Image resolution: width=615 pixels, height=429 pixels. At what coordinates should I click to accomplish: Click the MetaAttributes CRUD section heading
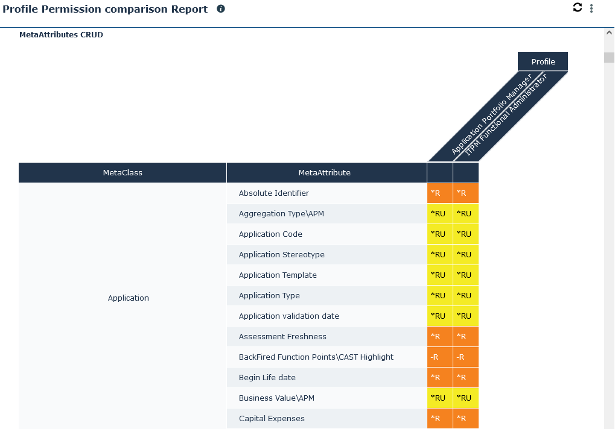pyautogui.click(x=61, y=35)
